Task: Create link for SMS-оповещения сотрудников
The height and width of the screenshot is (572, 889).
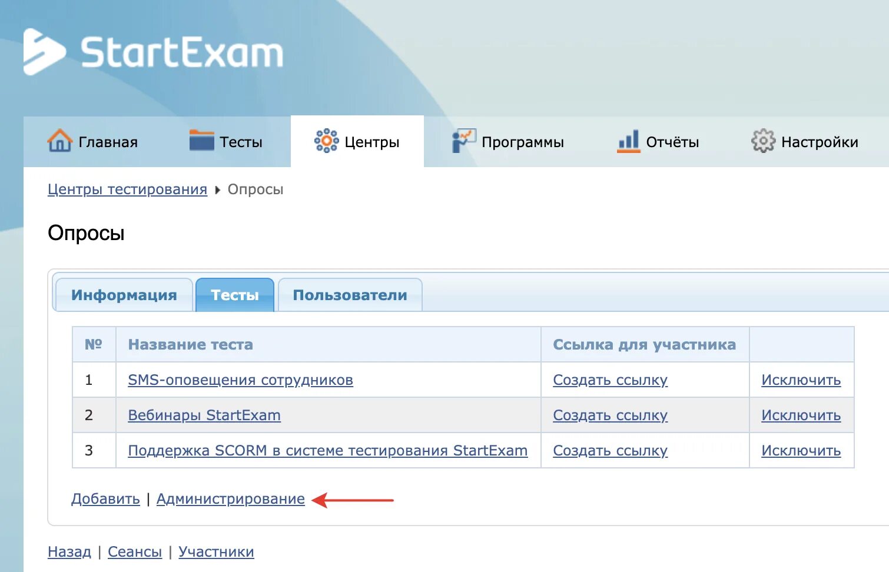Action: [610, 380]
